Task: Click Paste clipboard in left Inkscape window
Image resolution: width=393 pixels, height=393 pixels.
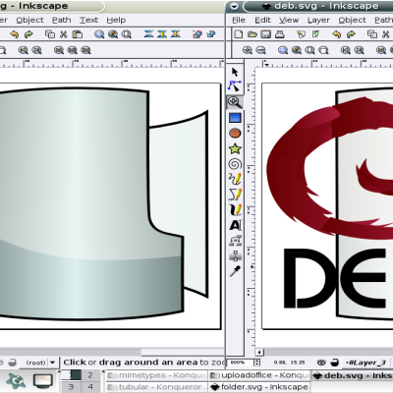Action: point(78,34)
